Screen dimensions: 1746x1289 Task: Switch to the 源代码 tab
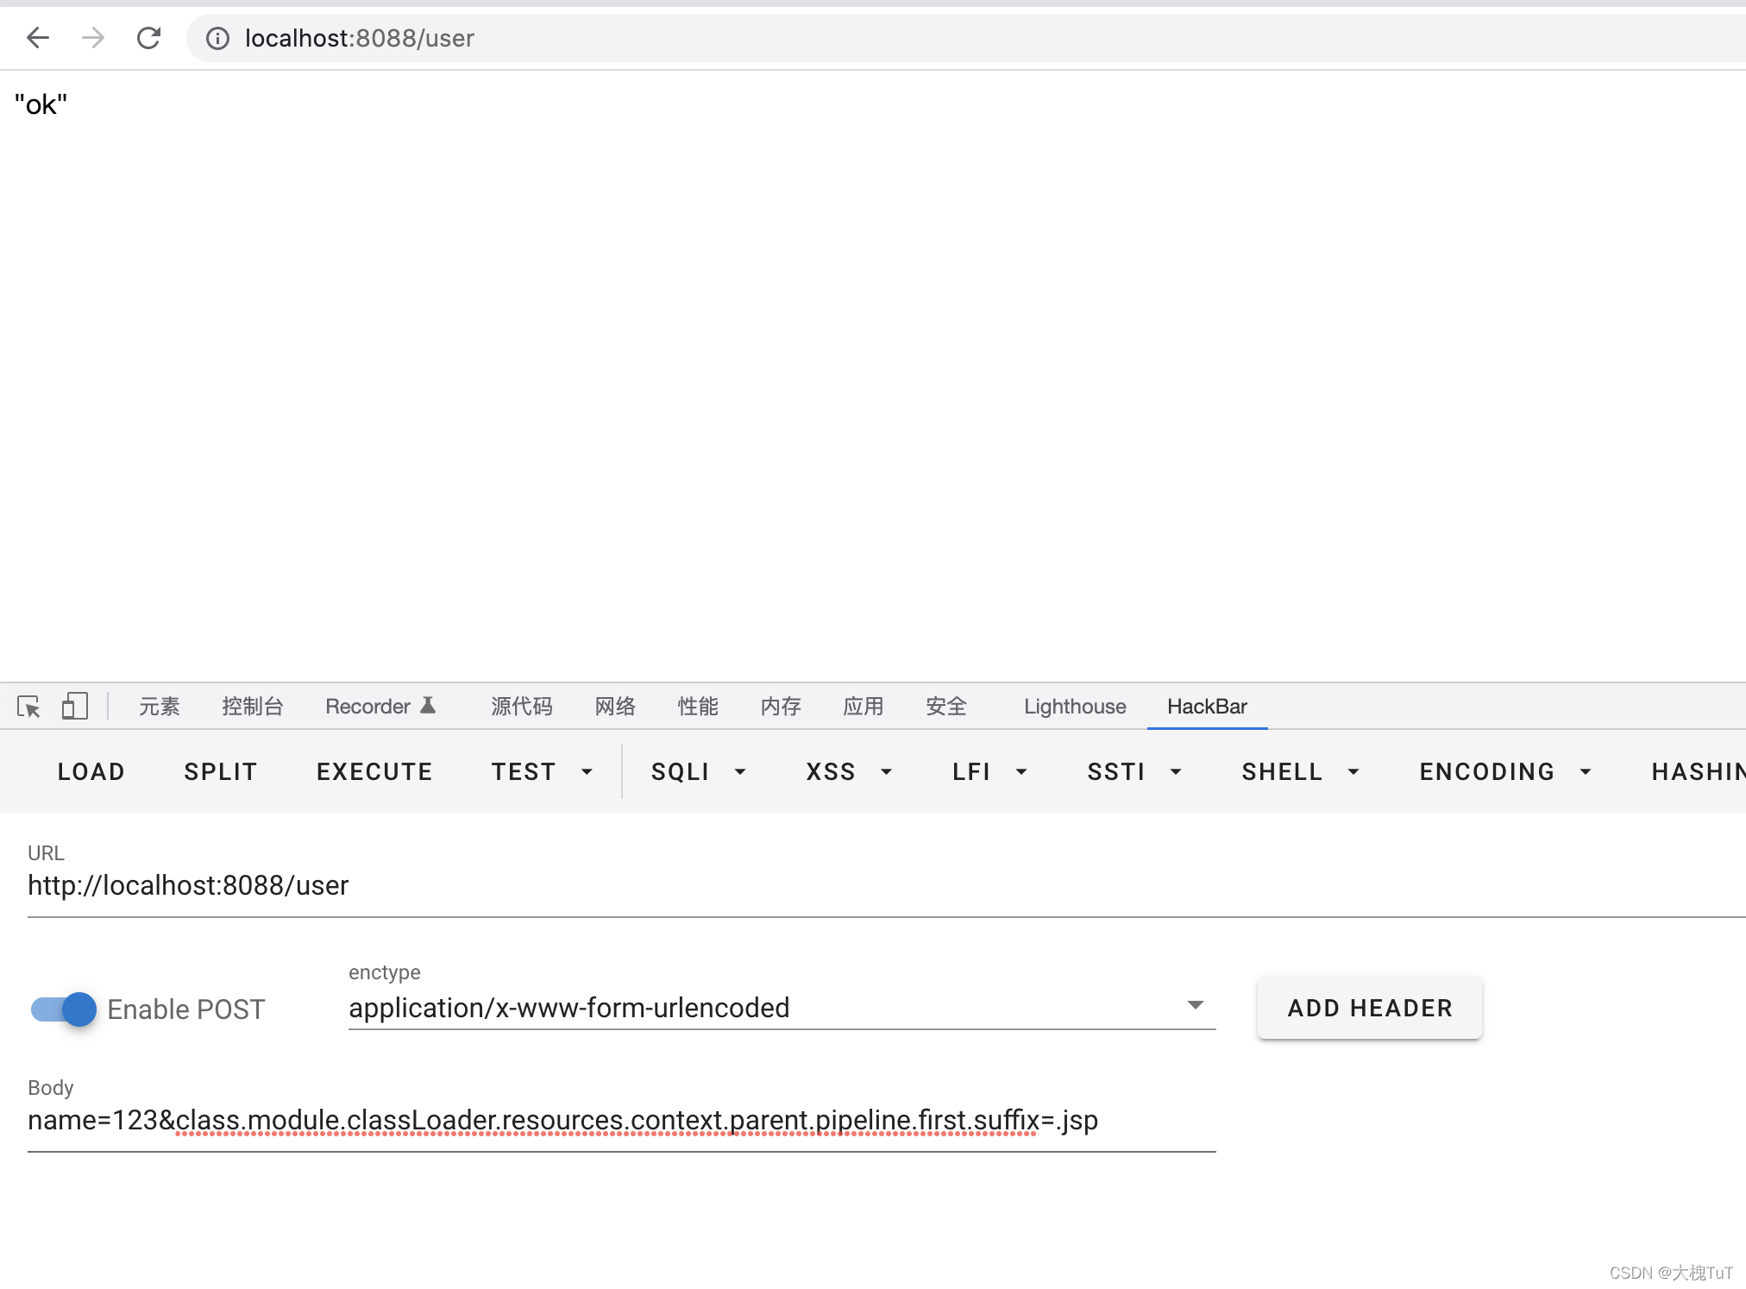(522, 707)
